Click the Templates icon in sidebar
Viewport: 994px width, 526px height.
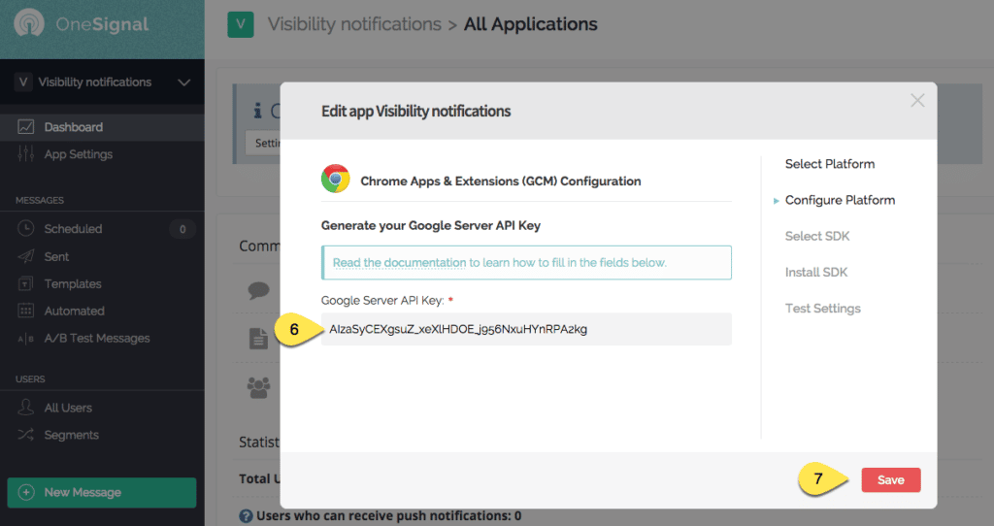[26, 284]
